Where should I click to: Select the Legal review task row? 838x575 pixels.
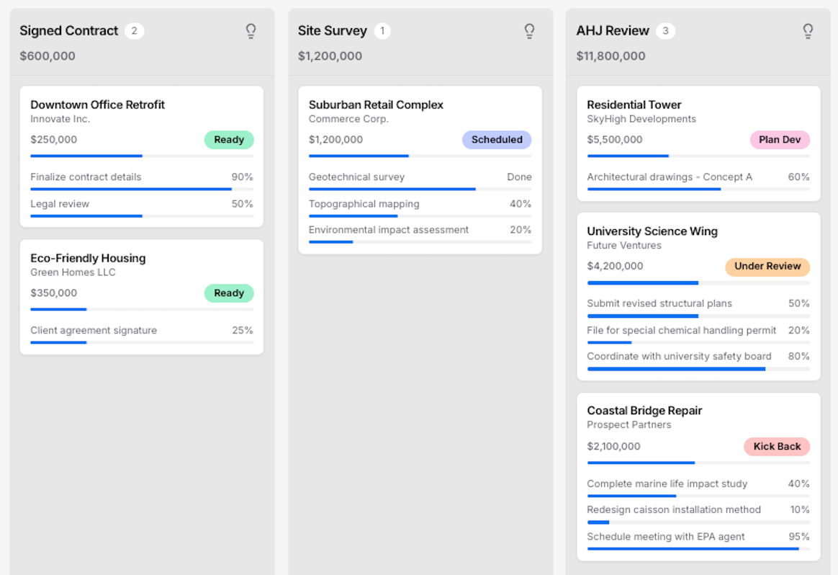tap(141, 204)
